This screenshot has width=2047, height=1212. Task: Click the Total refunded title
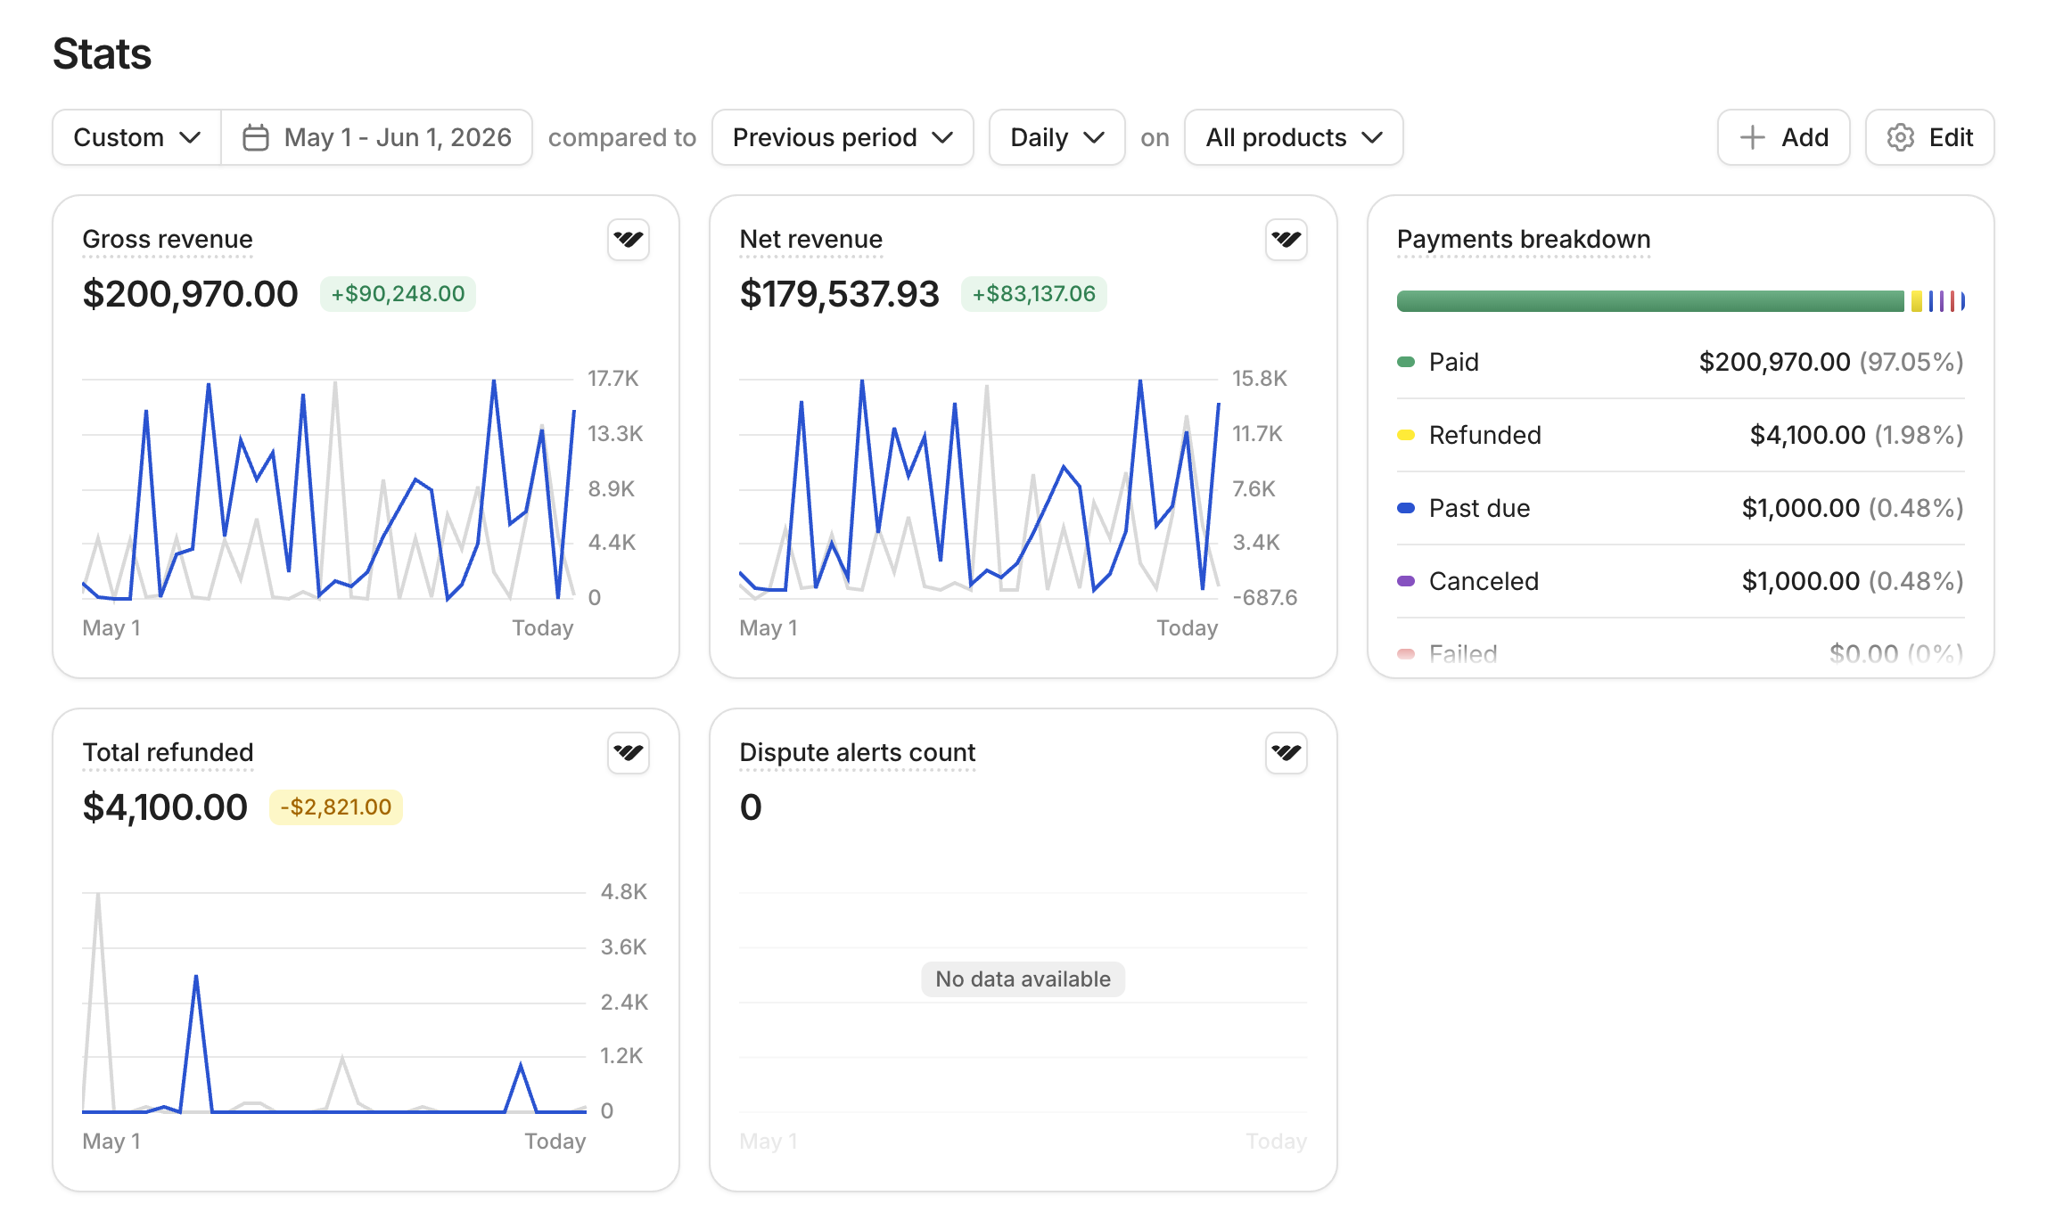pyautogui.click(x=168, y=752)
